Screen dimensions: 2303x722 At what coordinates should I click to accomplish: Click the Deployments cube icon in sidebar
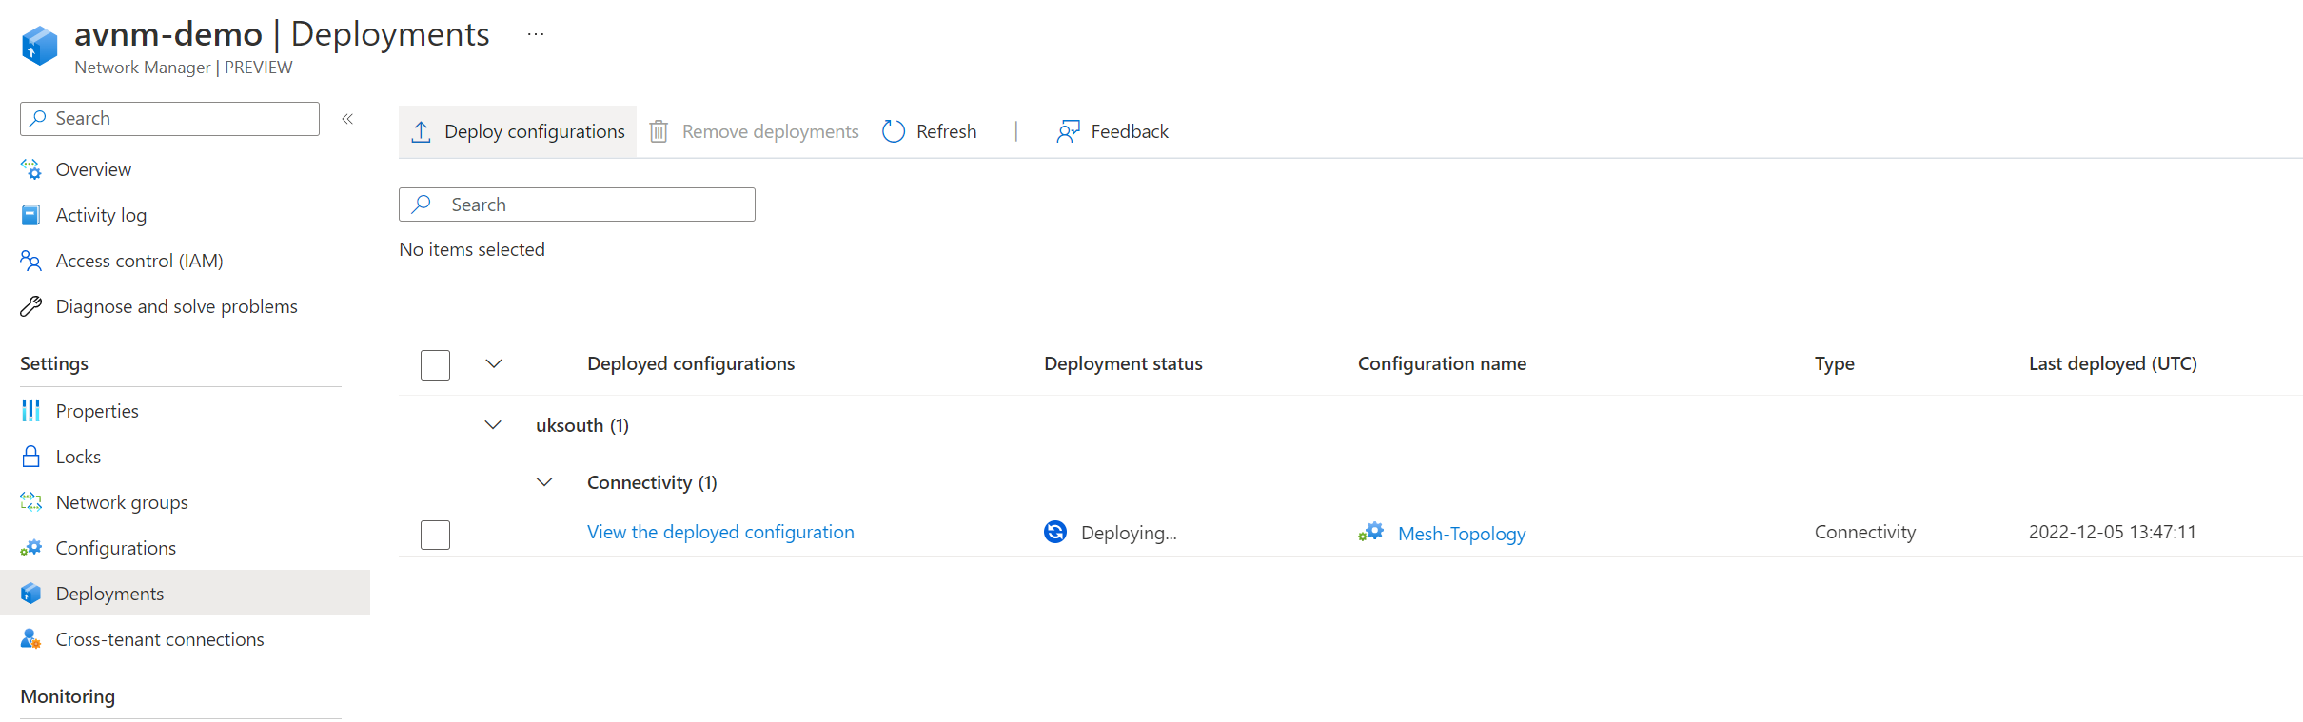(30, 594)
